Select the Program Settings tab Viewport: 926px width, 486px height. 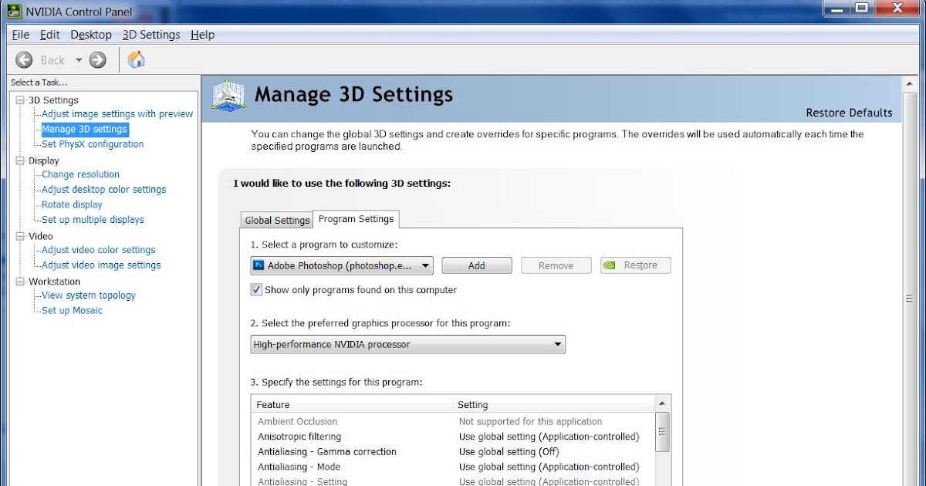pos(356,219)
